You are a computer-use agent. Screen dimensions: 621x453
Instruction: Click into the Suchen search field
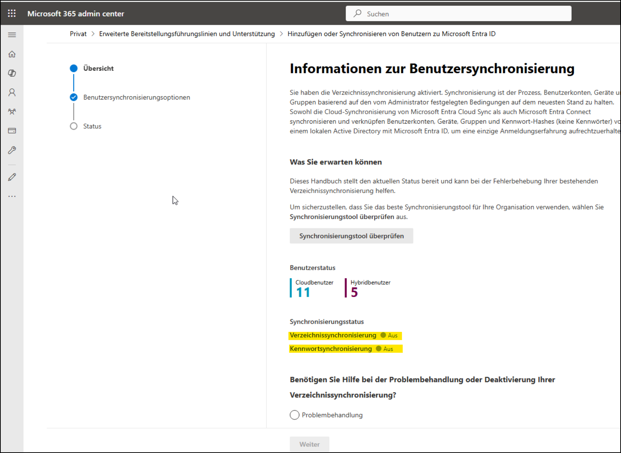[459, 13]
